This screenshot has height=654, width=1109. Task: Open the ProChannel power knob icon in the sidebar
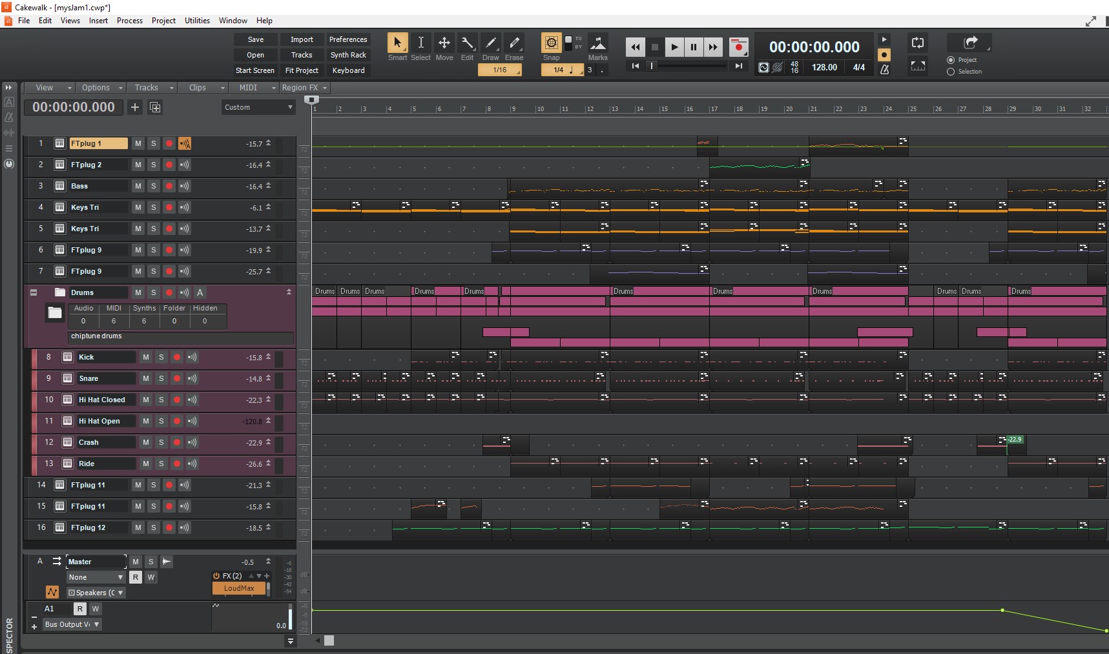(x=9, y=164)
